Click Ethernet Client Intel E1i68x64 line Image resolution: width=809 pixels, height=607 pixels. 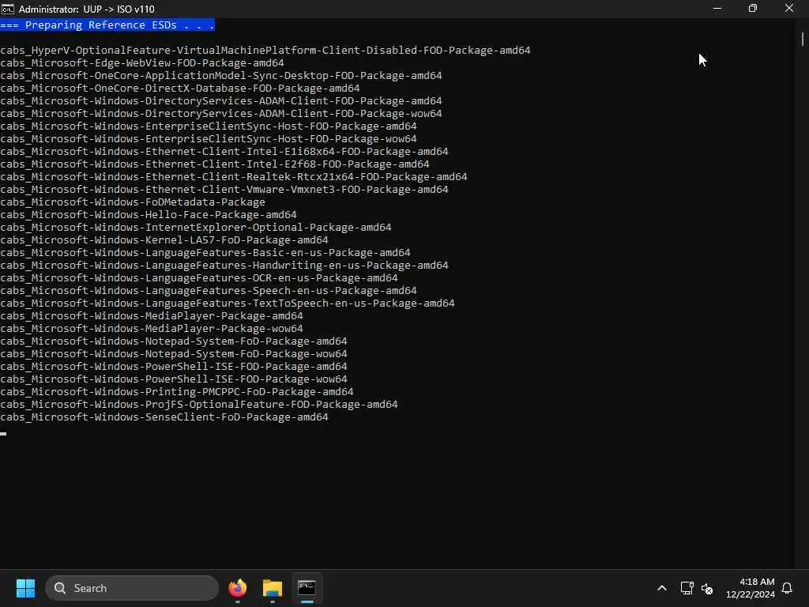[x=224, y=151]
